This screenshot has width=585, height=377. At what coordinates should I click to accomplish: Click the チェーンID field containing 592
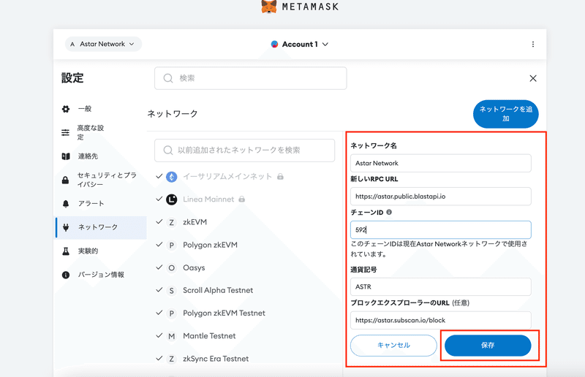coord(441,230)
